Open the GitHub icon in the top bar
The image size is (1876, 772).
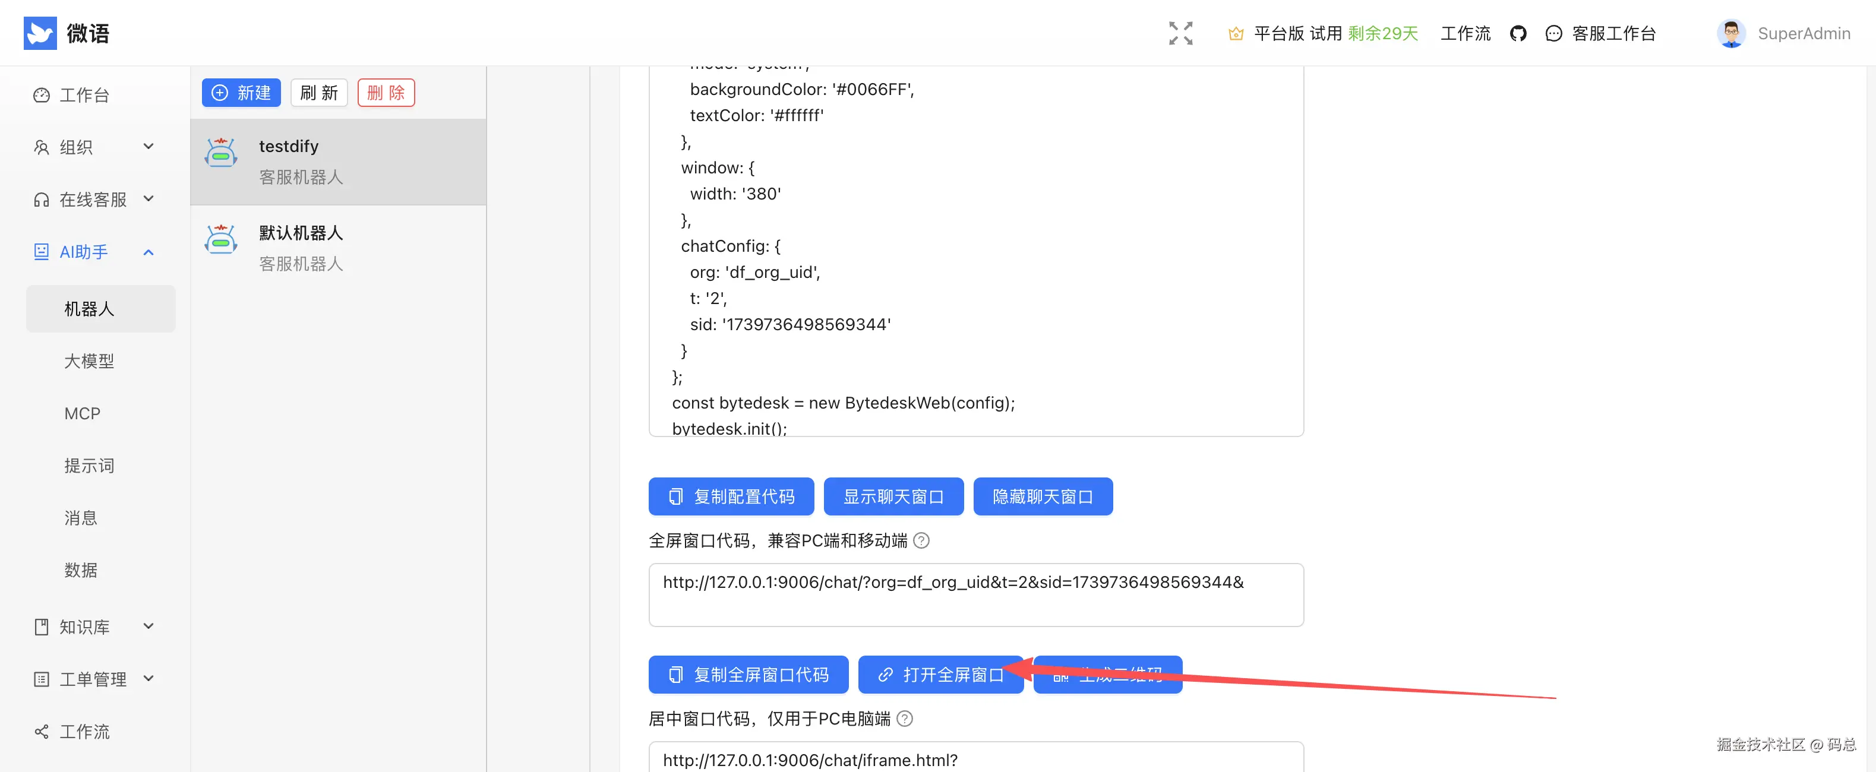[x=1518, y=33]
